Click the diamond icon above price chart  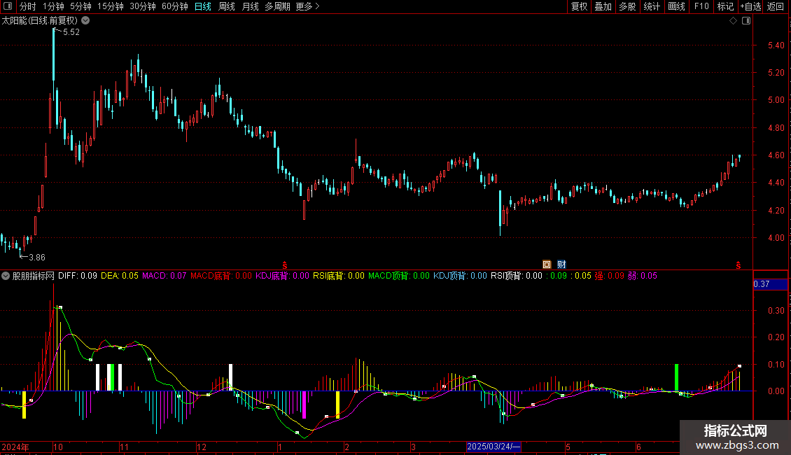734,21
